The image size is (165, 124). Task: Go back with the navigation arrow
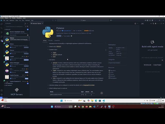click(x=53, y=20)
